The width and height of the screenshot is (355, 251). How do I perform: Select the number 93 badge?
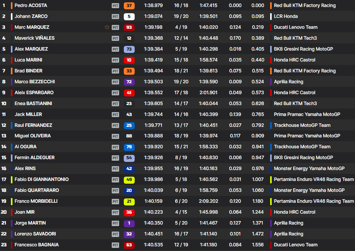tap(129, 27)
